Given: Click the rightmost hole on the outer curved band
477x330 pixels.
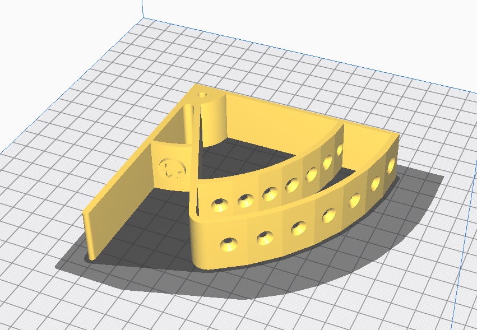Looking at the screenshot, I should click(390, 167).
